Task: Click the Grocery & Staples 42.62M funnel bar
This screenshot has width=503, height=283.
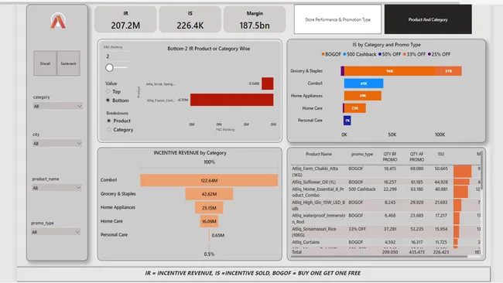Action: coord(209,194)
